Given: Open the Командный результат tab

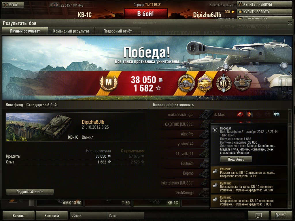Looking at the screenshot, I should click(x=71, y=31).
